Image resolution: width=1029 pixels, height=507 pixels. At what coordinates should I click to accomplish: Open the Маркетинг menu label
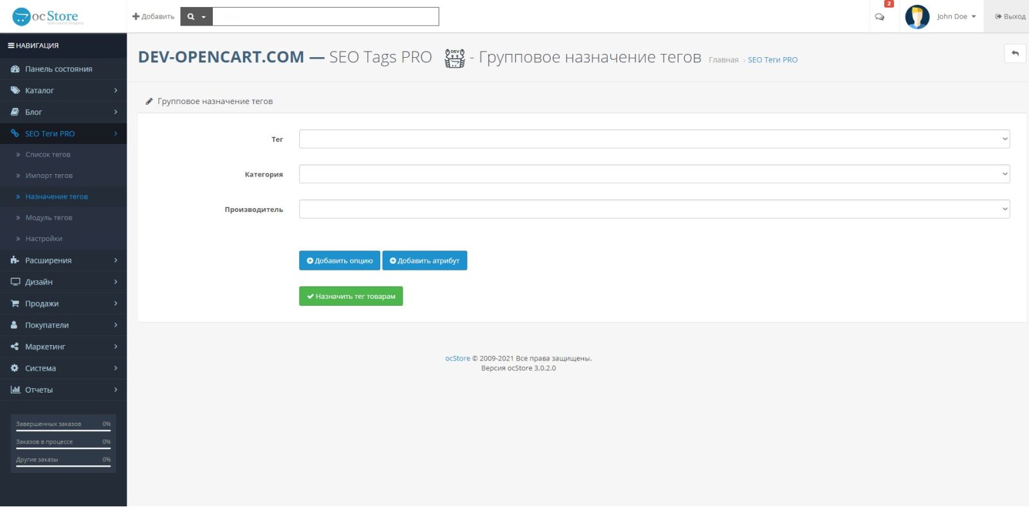45,347
